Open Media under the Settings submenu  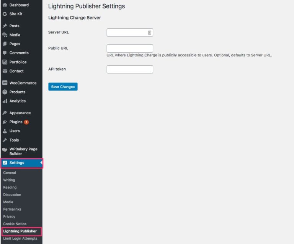[8, 202]
